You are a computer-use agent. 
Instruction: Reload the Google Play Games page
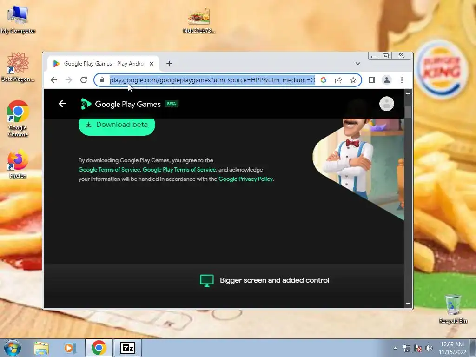pyautogui.click(x=84, y=80)
